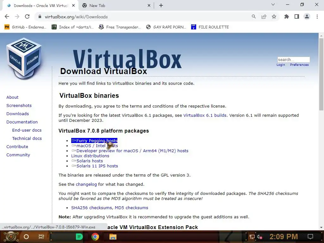This screenshot has width=324, height=243.
Task: Open the Contribute sidebar link
Action: click(17, 147)
